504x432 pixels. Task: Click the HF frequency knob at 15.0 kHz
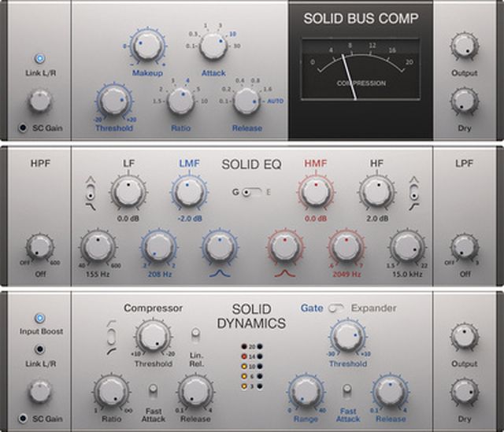point(407,248)
